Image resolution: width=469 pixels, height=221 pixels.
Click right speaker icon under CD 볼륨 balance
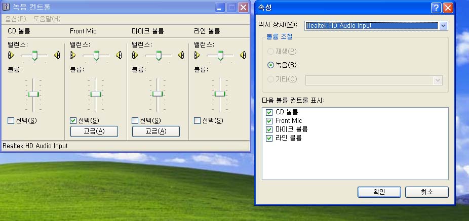click(x=57, y=55)
